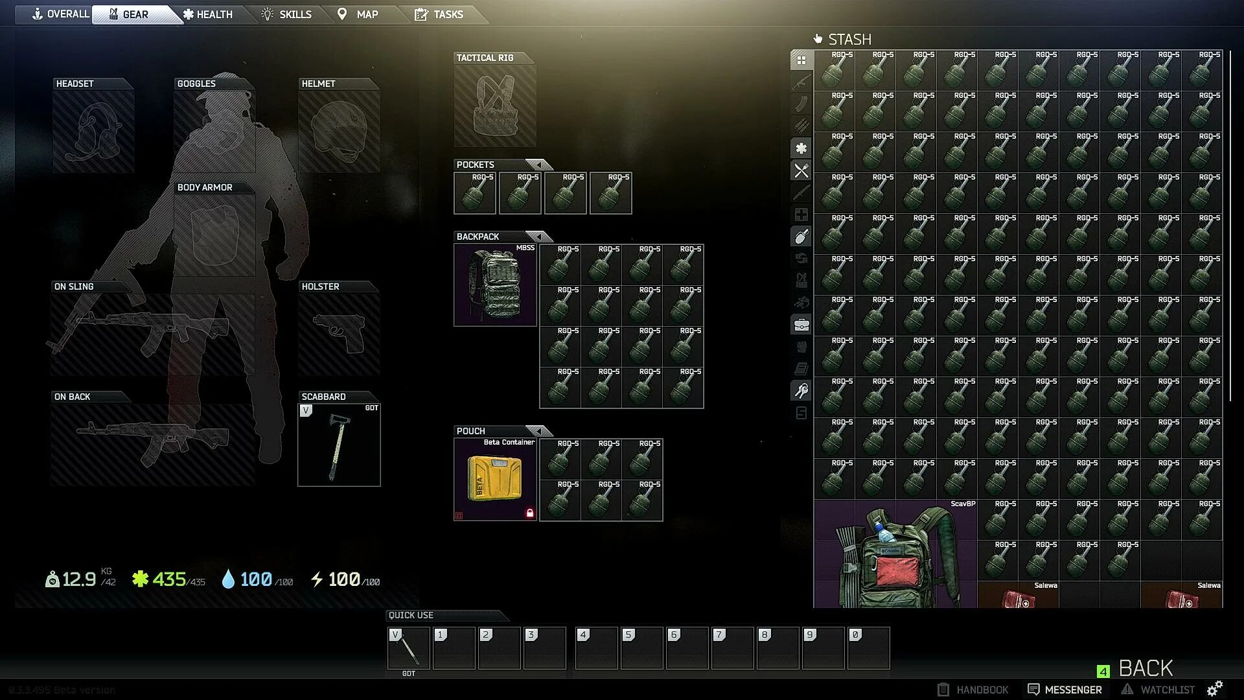Click the grid view icon in stash
Screen dimensions: 1244x700
click(x=802, y=59)
